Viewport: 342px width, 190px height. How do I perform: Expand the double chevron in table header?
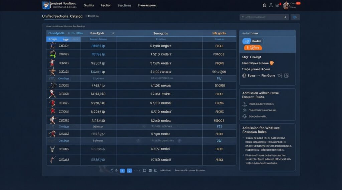pyautogui.click(x=113, y=33)
